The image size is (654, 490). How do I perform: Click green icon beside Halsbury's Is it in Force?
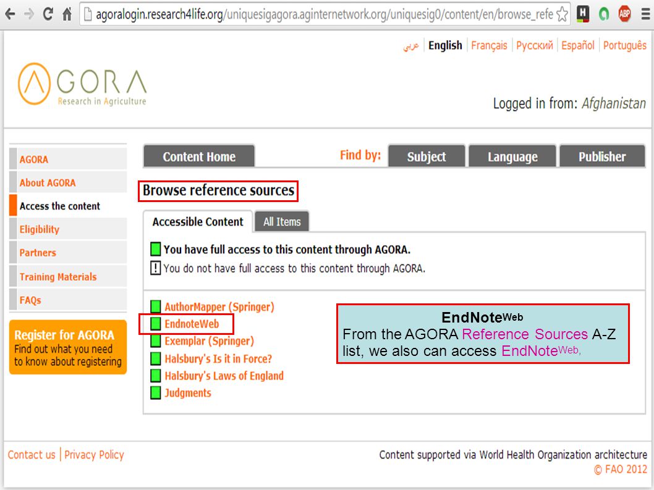(x=156, y=358)
